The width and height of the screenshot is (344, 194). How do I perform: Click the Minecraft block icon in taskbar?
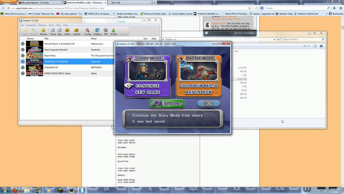coord(60,190)
